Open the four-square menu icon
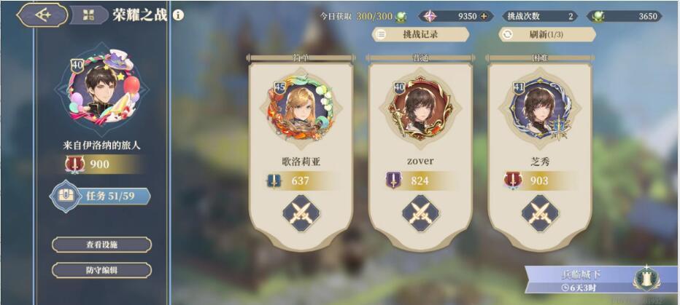Screen dimensions: 680x305 pyautogui.click(x=88, y=15)
